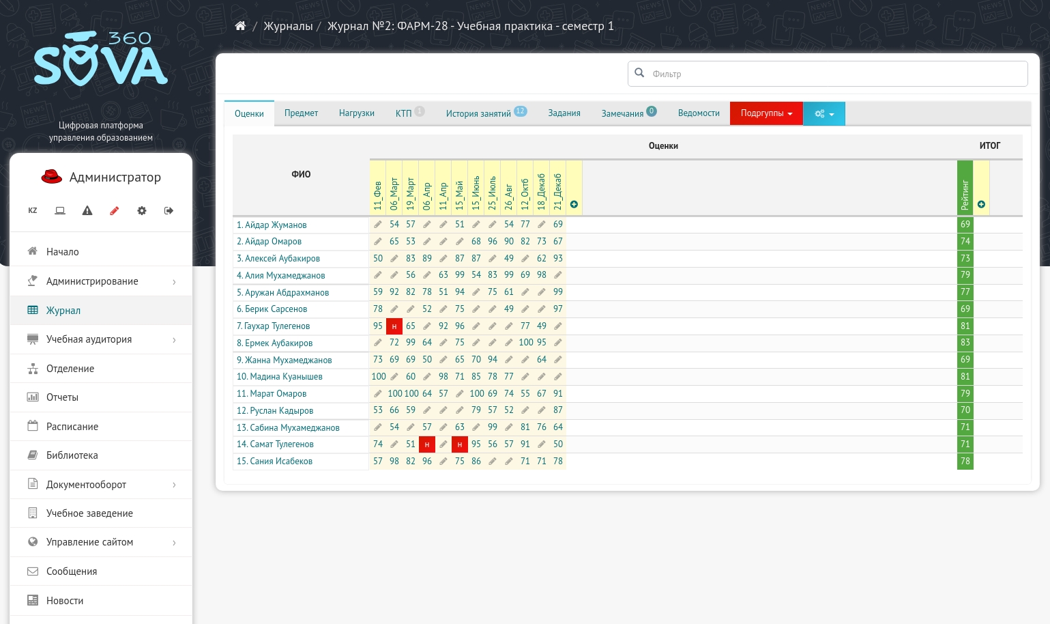Open the Нагрузки tab
Screen dimensions: 1050x624
click(356, 113)
